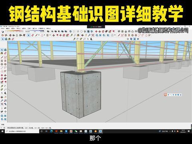
Task: Select the Select arrow in left palette
Action: click(2, 50)
